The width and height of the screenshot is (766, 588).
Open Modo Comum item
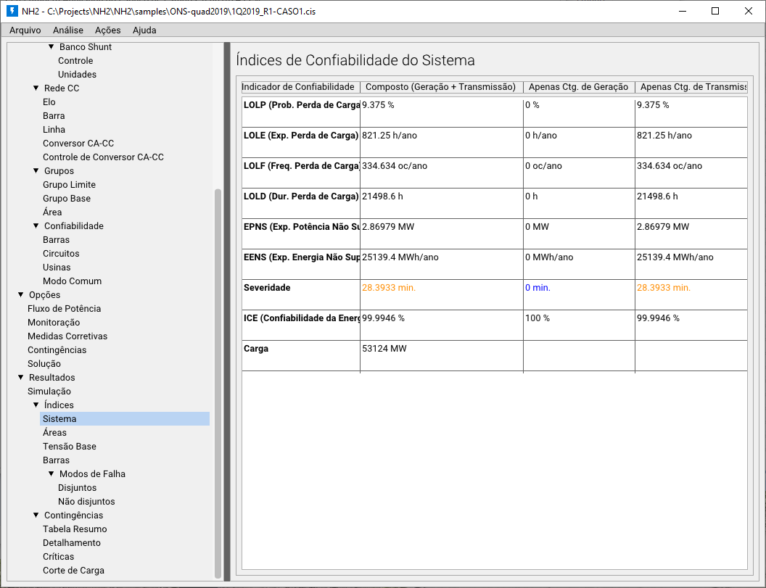[73, 281]
